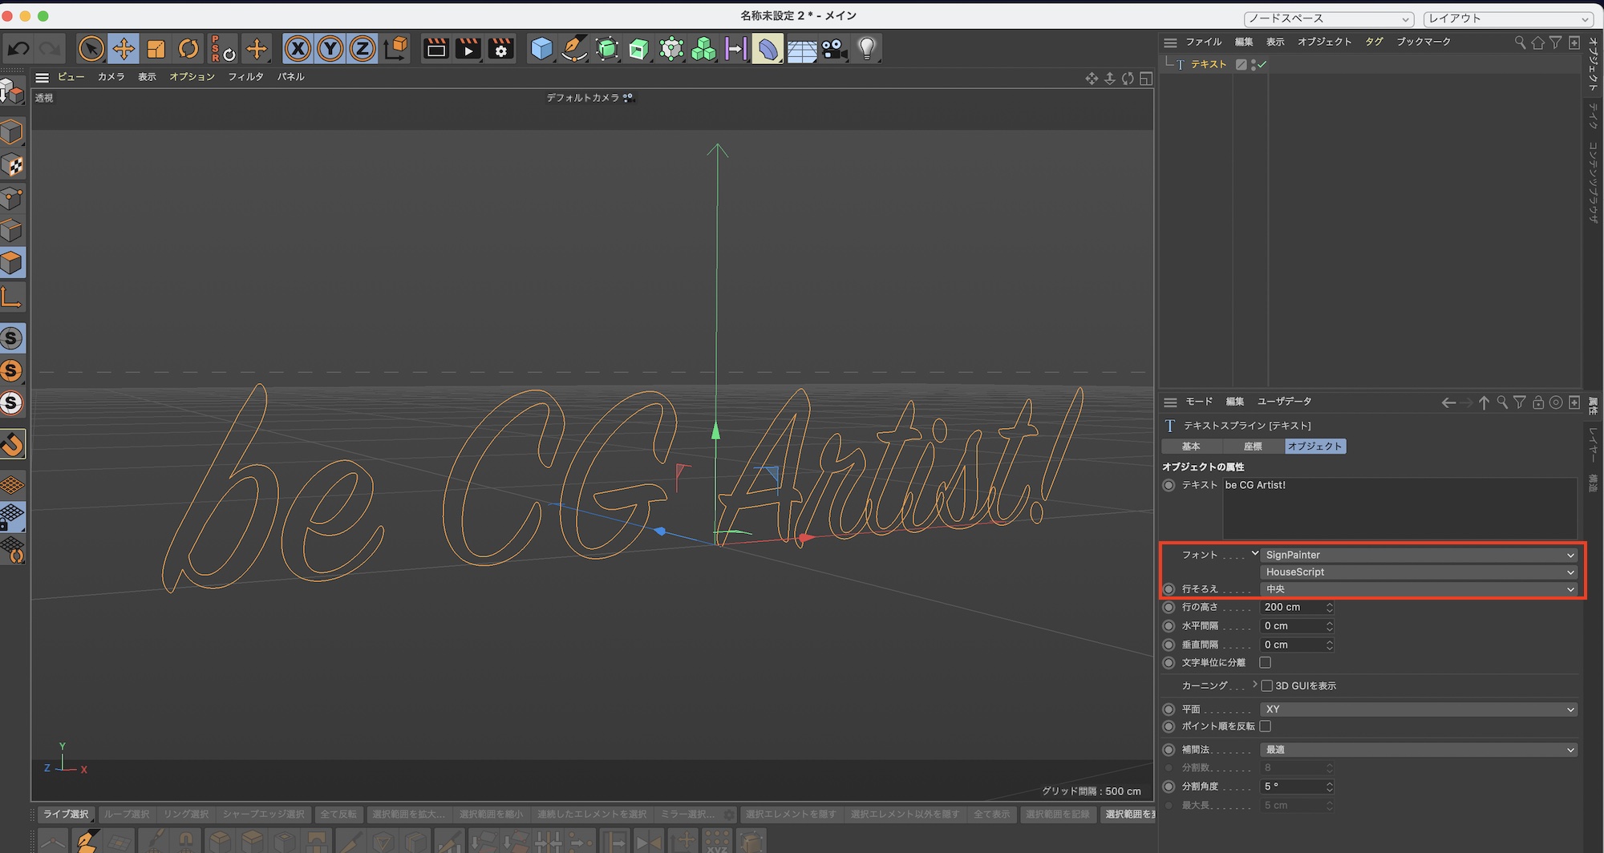The width and height of the screenshot is (1604, 853).
Task: Enable the 3D GUIを表示 checkbox
Action: [x=1267, y=685]
